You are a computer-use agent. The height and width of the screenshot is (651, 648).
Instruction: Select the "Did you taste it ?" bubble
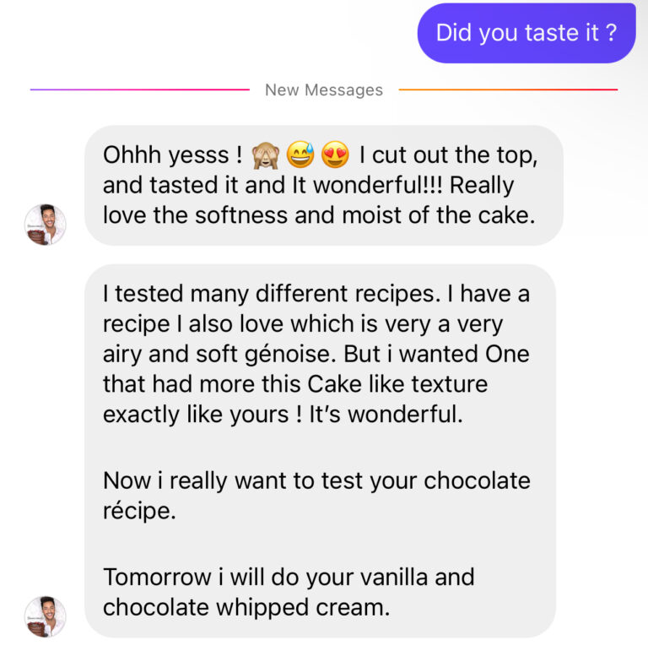tap(526, 33)
